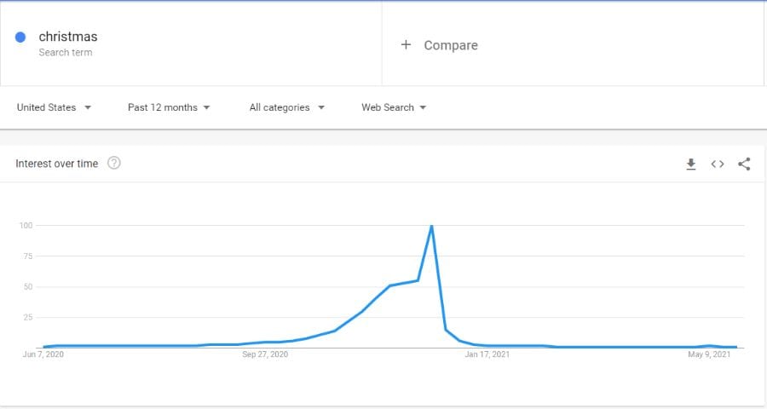Open the embed code icon
Image resolution: width=767 pixels, height=409 pixels.
[717, 164]
